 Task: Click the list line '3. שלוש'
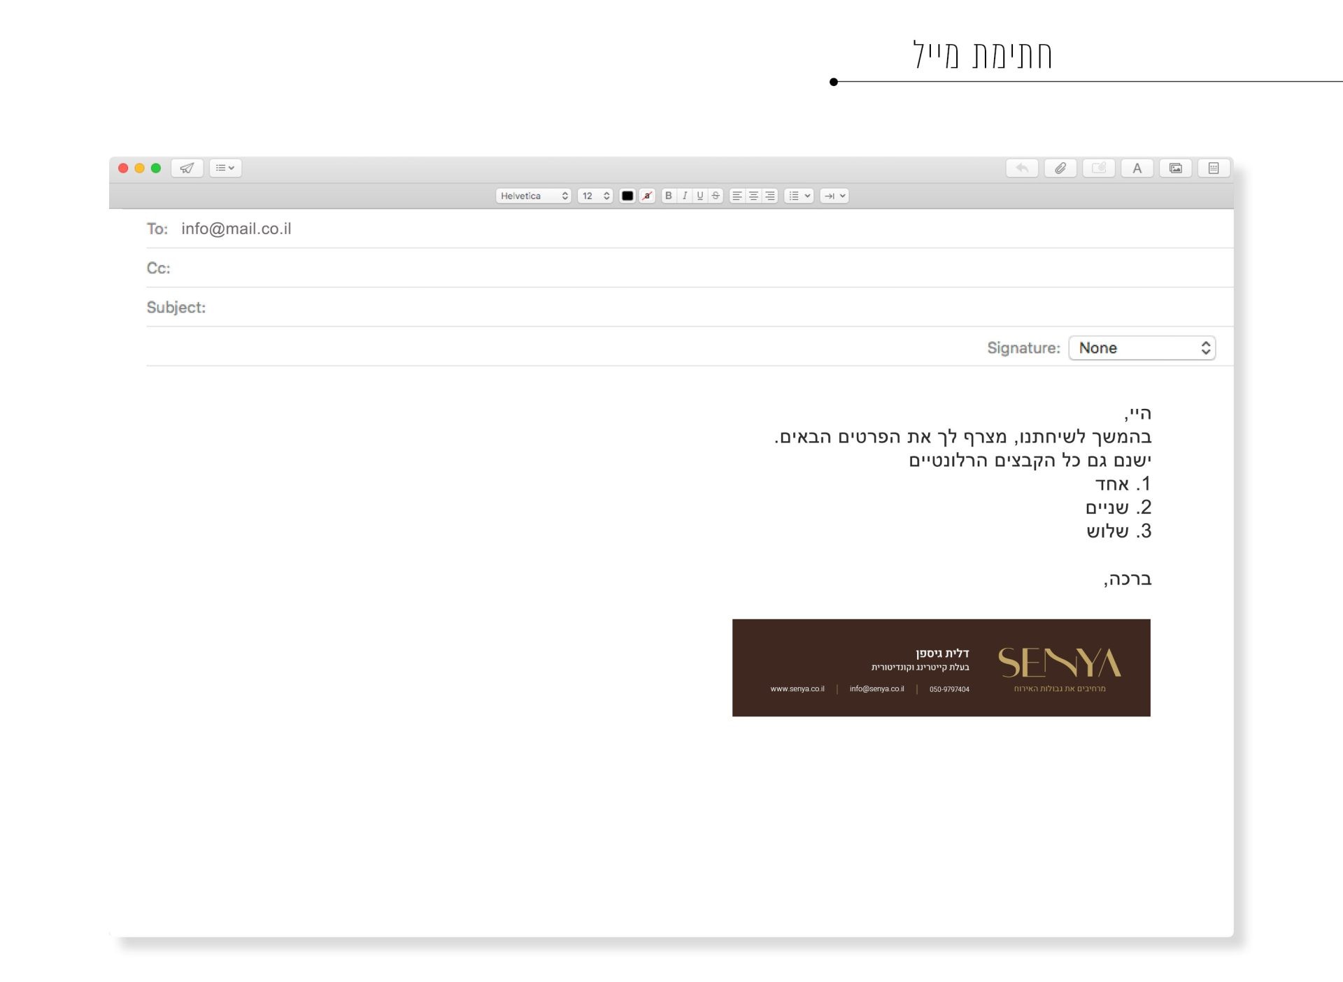click(1118, 531)
